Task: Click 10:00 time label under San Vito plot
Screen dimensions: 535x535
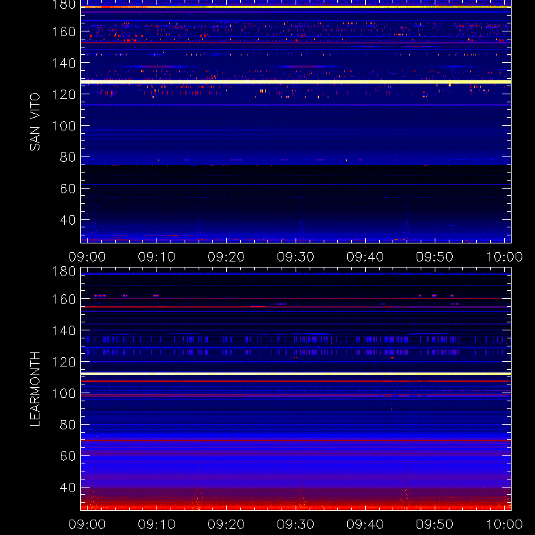Action: pyautogui.click(x=504, y=257)
